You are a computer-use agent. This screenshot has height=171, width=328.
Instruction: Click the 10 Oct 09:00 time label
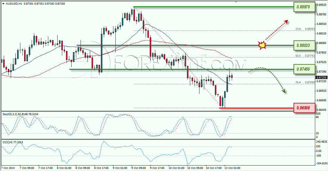pyautogui.click(x=195, y=168)
